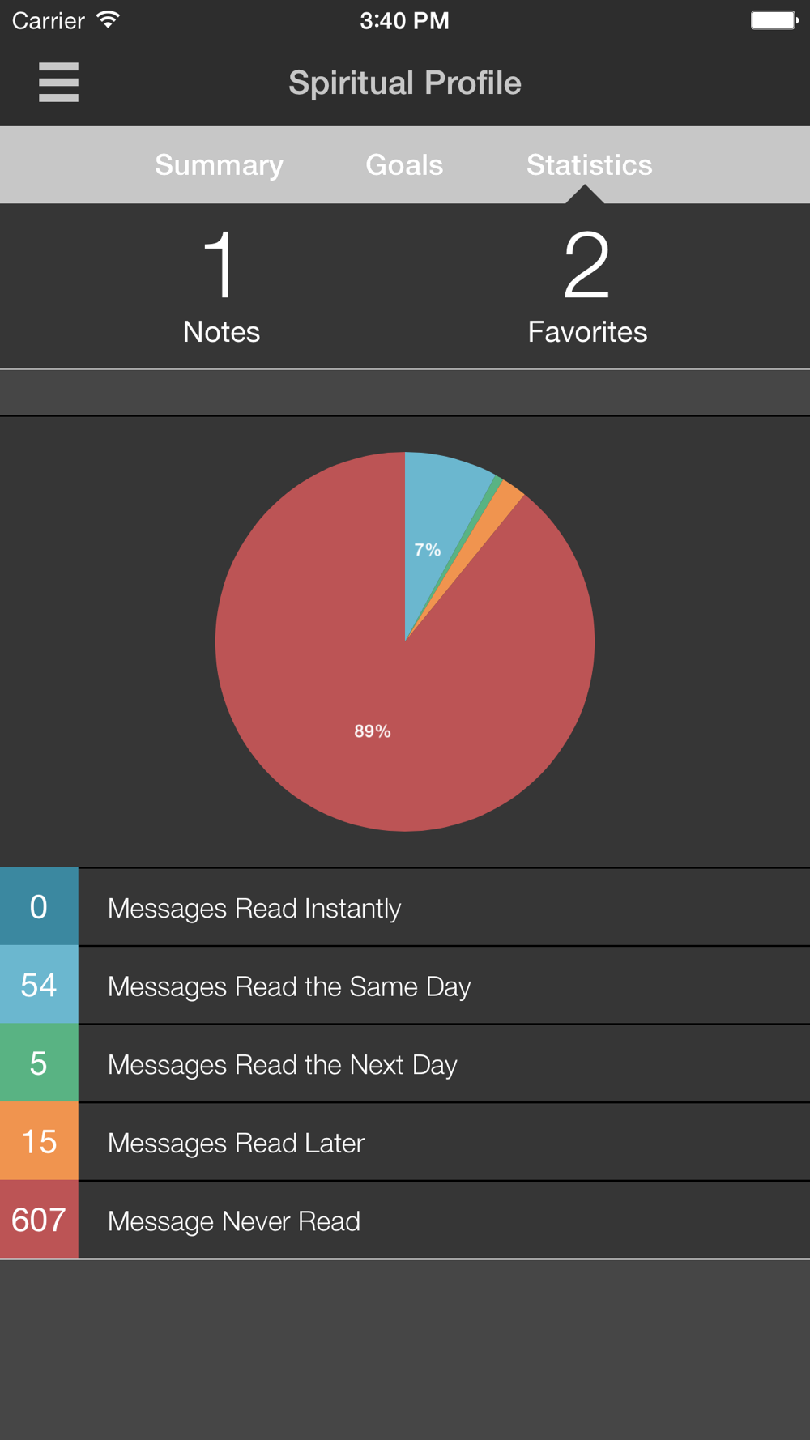The width and height of the screenshot is (810, 1440).
Task: Open Messages Read Instantly row
Action: click(405, 906)
